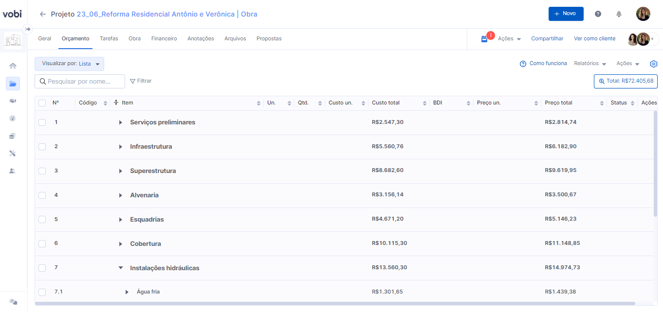Switch to the Financeiro tab

tap(164, 39)
